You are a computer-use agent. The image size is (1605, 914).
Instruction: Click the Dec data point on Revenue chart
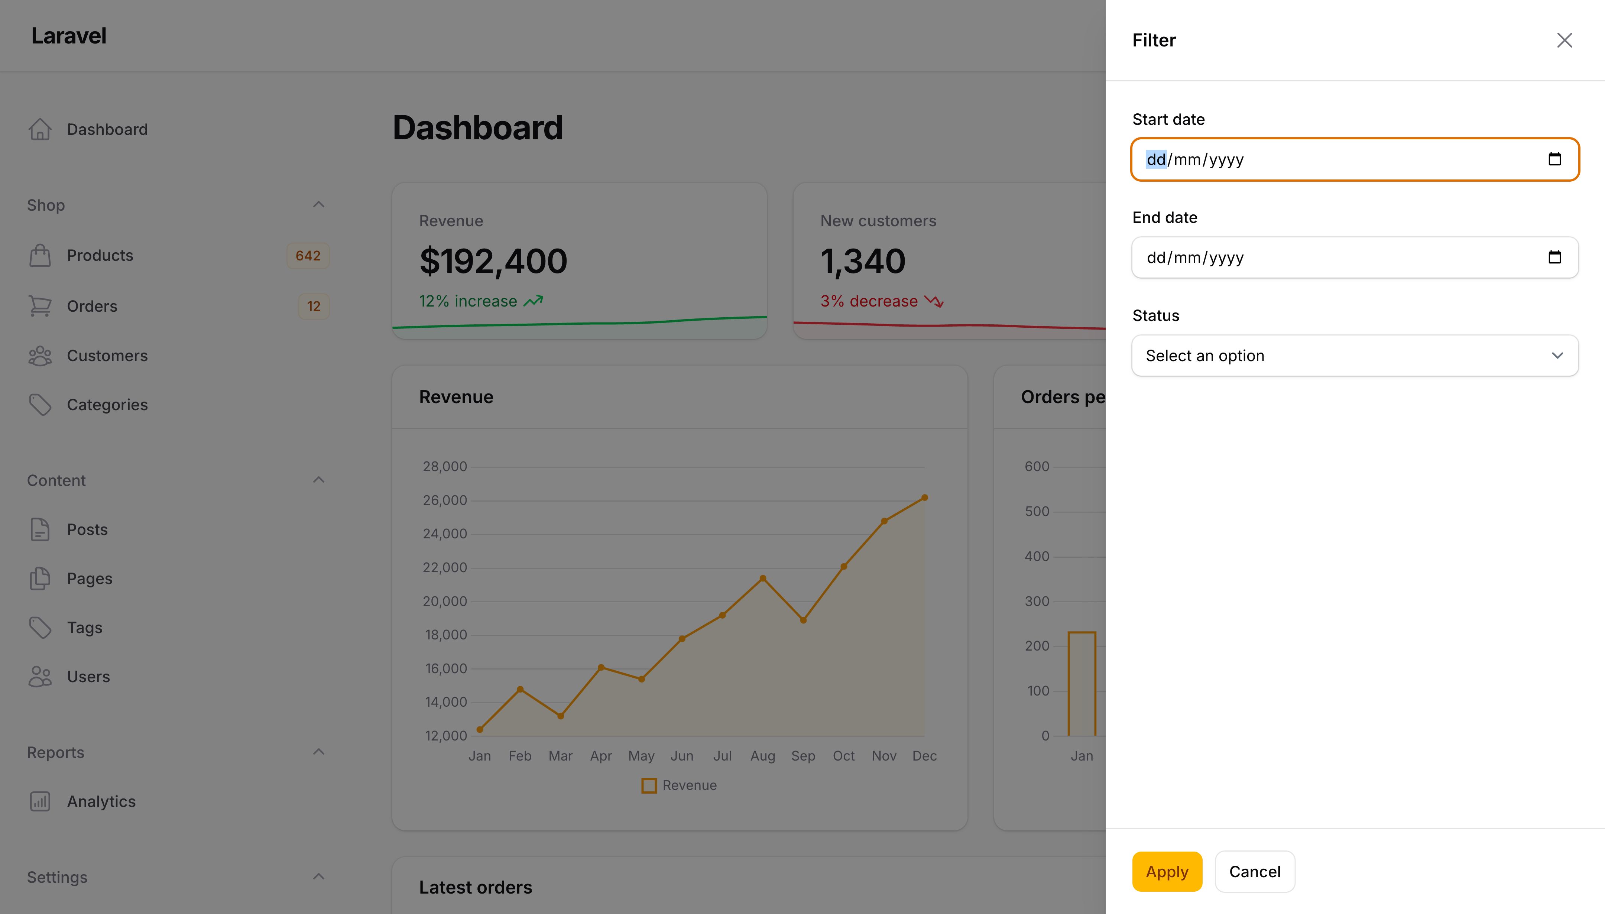(x=925, y=498)
